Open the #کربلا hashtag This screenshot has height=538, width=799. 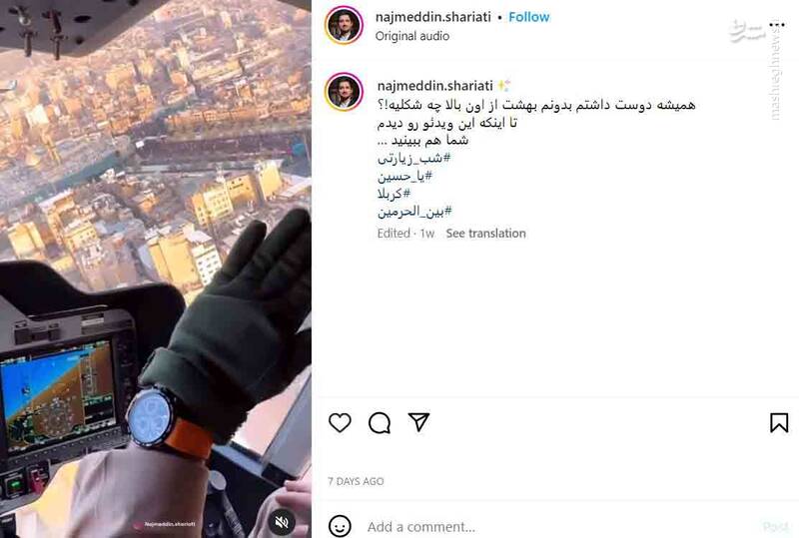pos(394,194)
